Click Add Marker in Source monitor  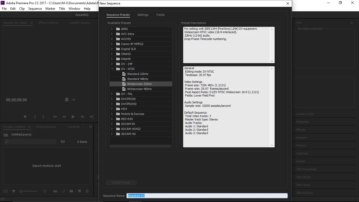tap(25, 117)
